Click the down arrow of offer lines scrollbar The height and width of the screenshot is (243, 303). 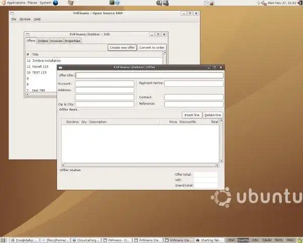click(x=222, y=161)
